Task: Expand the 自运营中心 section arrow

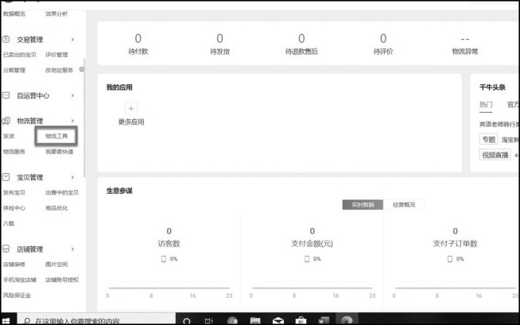Action: click(x=72, y=95)
